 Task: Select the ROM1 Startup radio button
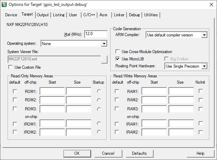point(99,91)
